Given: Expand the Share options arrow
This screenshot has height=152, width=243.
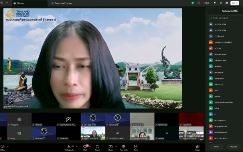Looking at the screenshot, I should (x=116, y=146).
